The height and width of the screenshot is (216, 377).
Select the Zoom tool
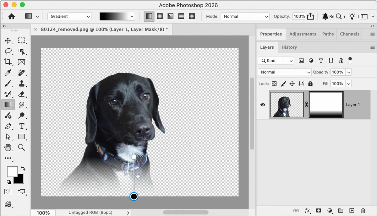click(21, 147)
